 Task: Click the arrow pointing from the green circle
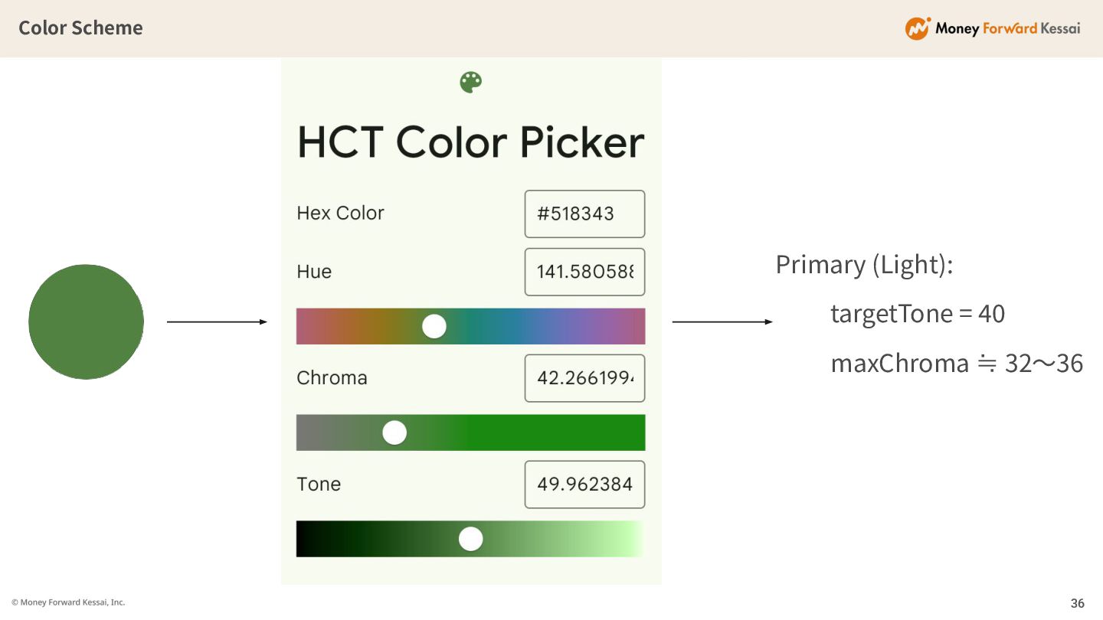click(217, 322)
